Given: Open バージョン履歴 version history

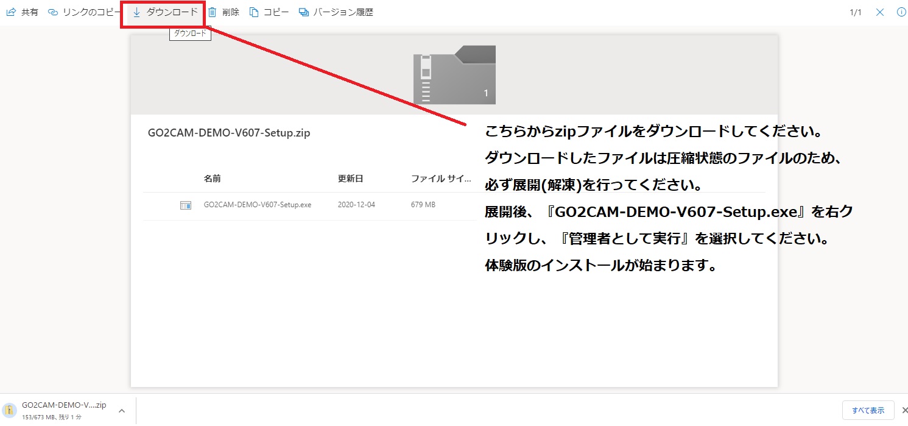Looking at the screenshot, I should coord(336,12).
